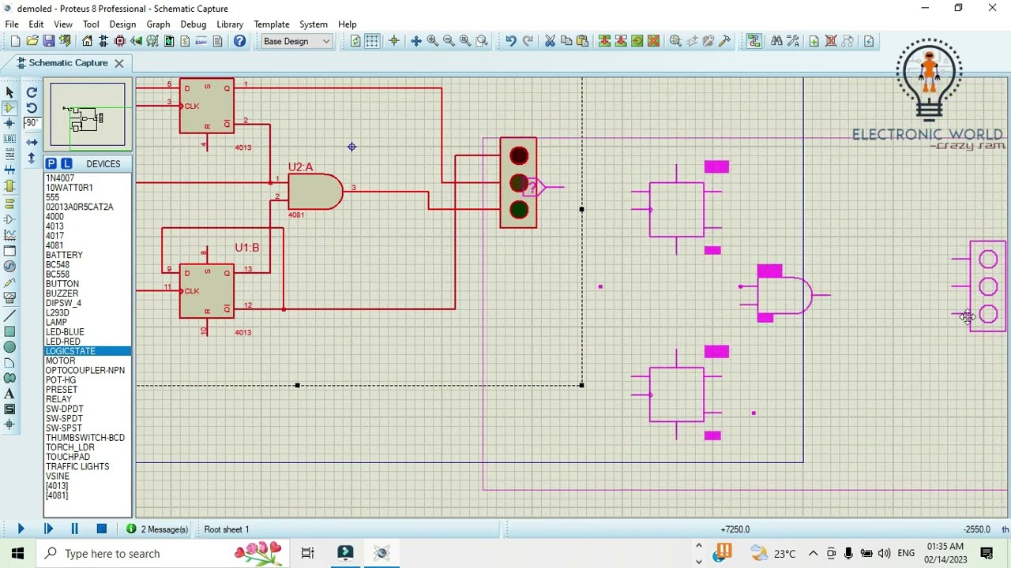The height and width of the screenshot is (568, 1011).
Task: Click the Cut scissors icon
Action: tap(551, 41)
